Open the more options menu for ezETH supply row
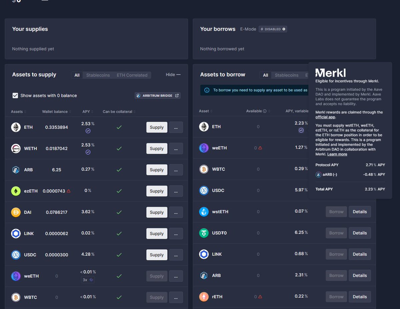The image size is (400, 309). (176, 191)
